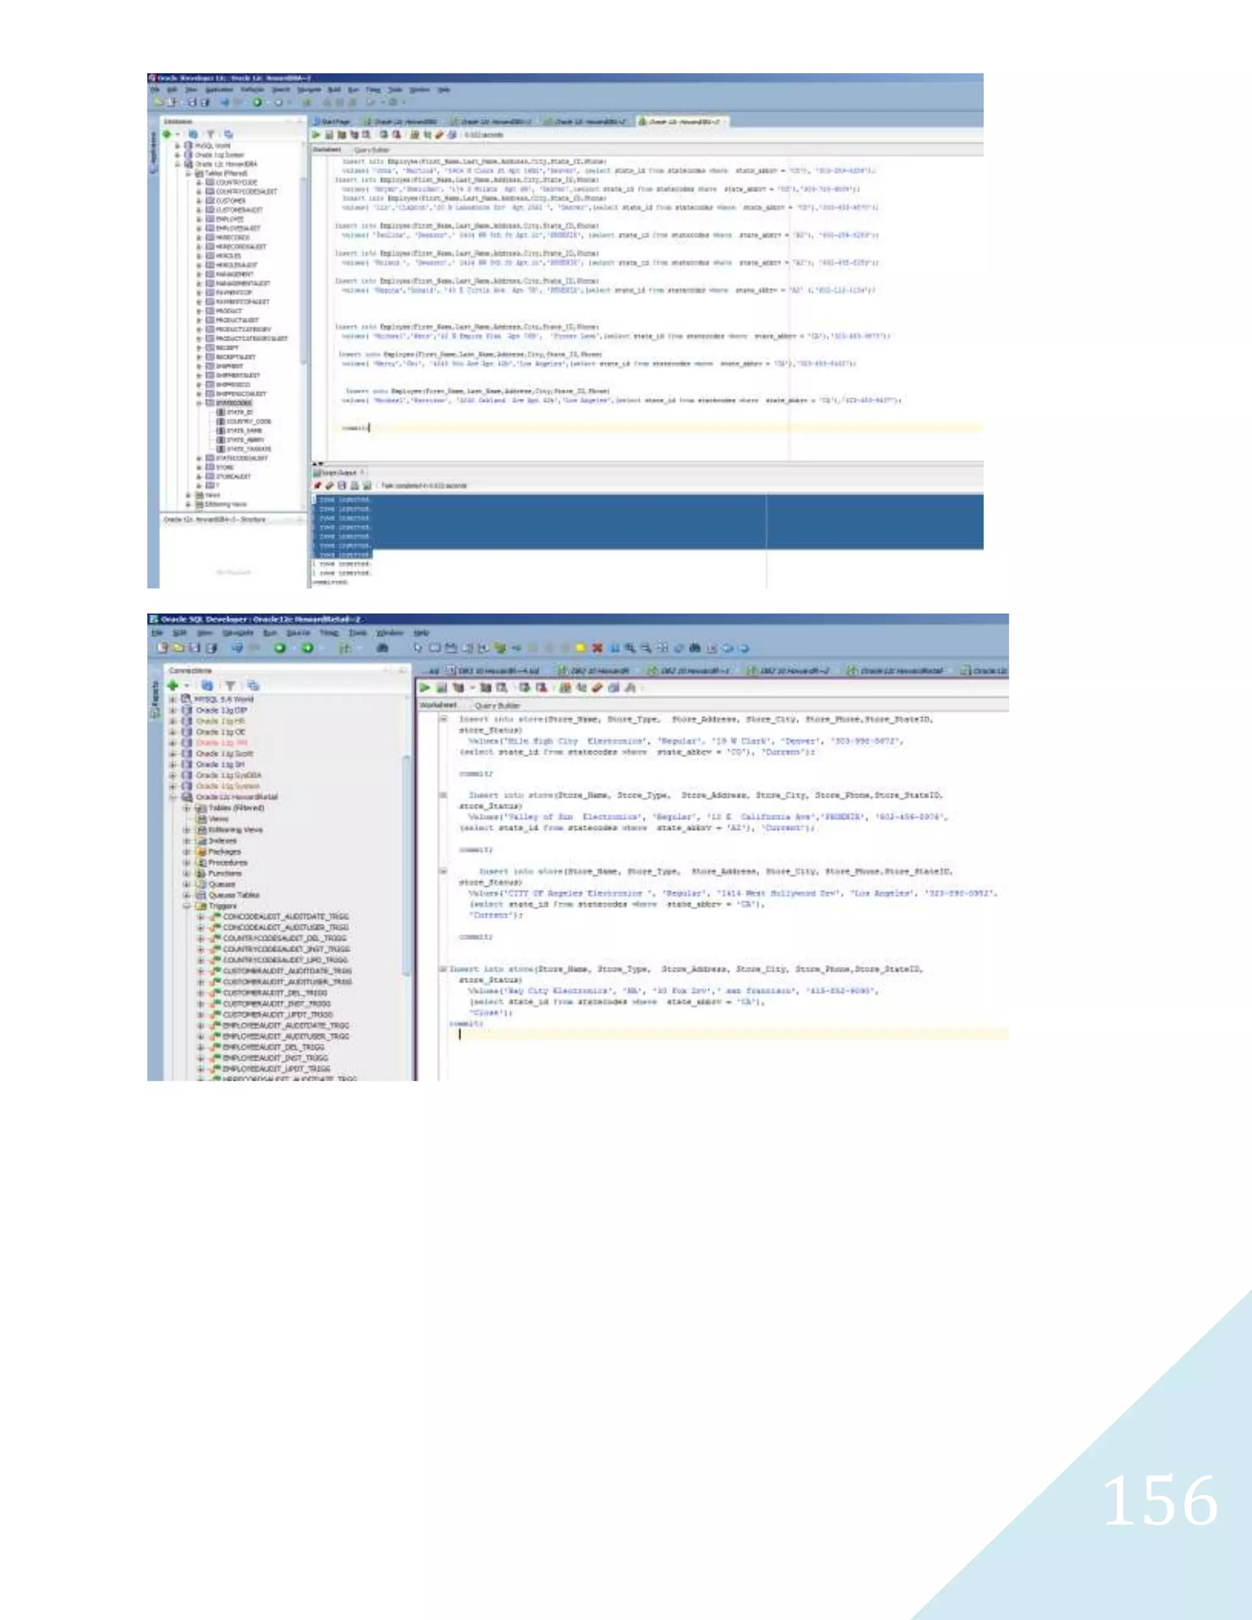Image resolution: width=1252 pixels, height=1620 pixels.
Task: Click first green circle arrow in lower toolbar
Action: tap(279, 647)
